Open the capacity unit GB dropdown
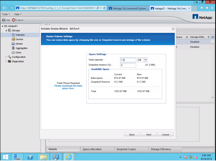Viewport: 216px width, 161px height. point(145,60)
